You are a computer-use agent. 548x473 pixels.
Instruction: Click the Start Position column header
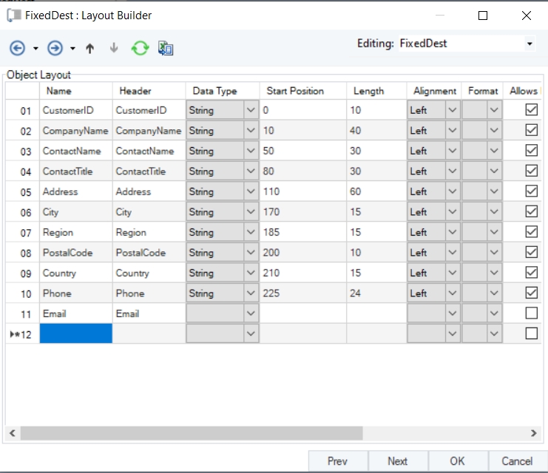coord(295,91)
